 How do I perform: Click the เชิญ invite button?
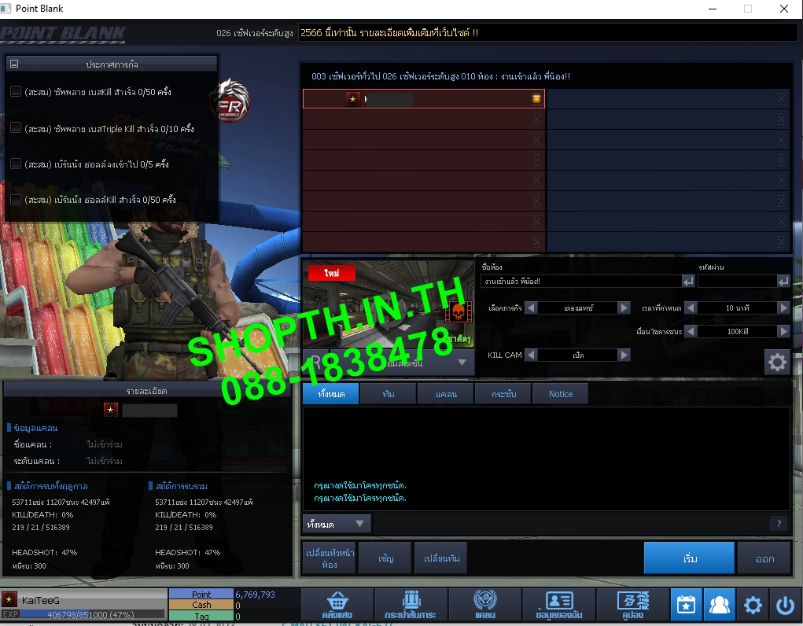click(x=385, y=558)
